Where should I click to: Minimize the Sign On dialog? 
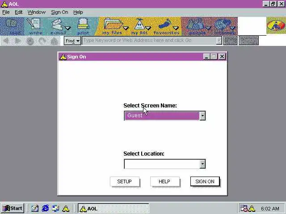(x=206, y=57)
